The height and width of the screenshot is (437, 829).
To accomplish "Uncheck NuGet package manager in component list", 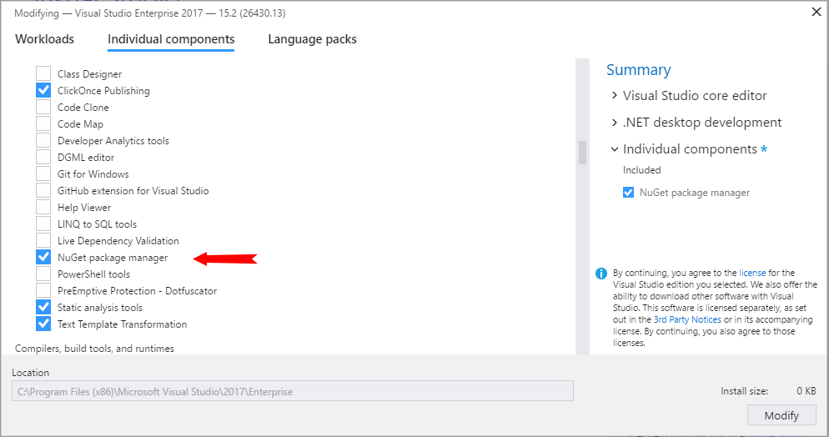I will coord(43,258).
